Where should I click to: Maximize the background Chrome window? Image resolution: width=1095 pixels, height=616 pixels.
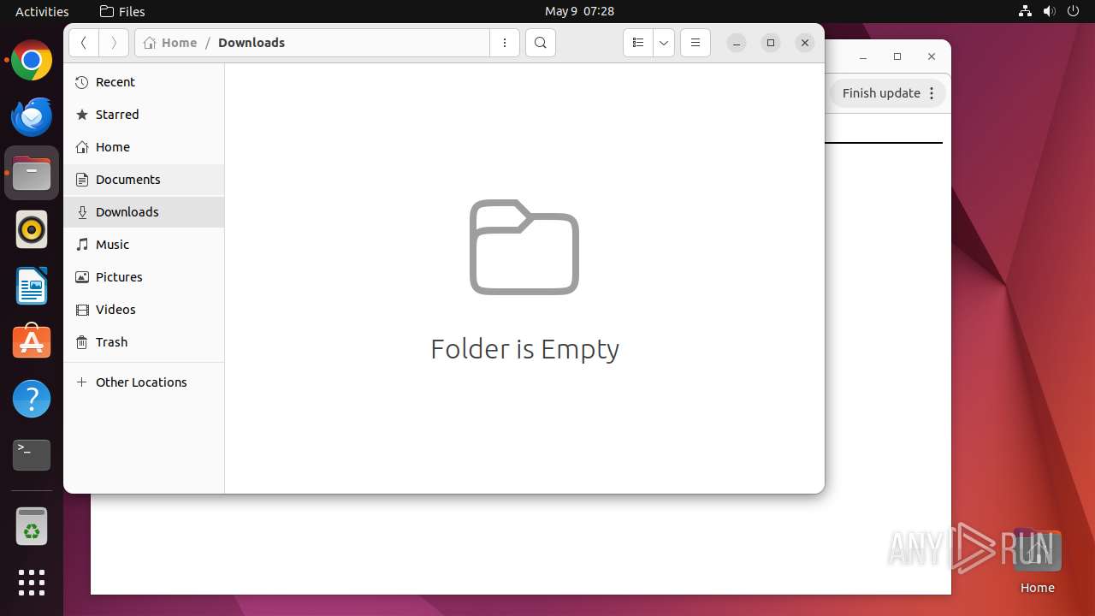click(x=897, y=56)
